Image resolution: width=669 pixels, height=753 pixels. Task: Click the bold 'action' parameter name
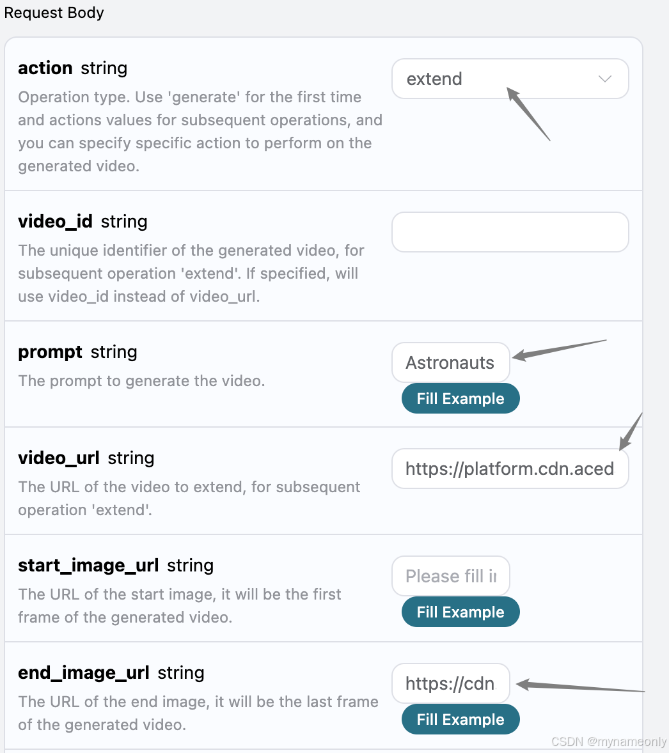click(x=45, y=68)
